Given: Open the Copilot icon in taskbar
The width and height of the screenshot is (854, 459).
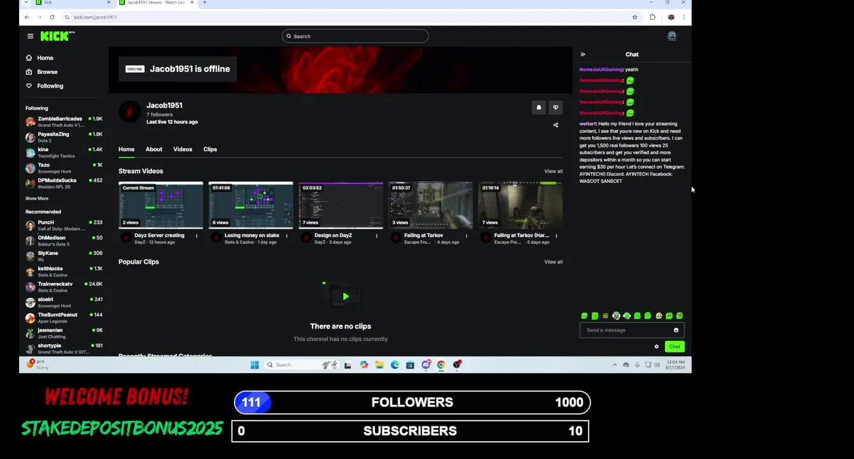Looking at the screenshot, I should [x=364, y=365].
